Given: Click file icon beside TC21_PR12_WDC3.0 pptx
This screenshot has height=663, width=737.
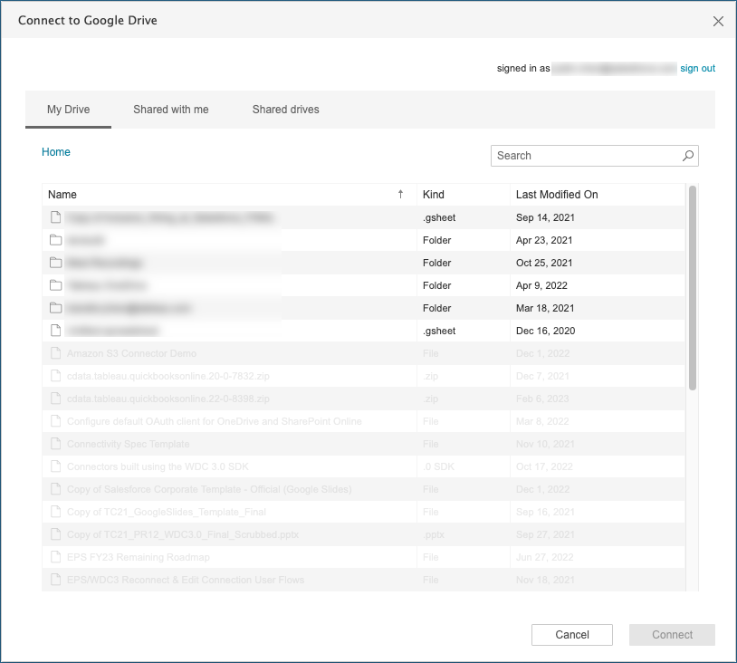Looking at the screenshot, I should click(55, 534).
